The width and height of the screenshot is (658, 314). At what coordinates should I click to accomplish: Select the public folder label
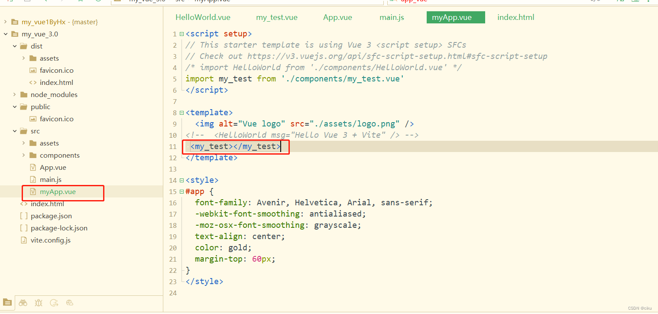click(40, 107)
